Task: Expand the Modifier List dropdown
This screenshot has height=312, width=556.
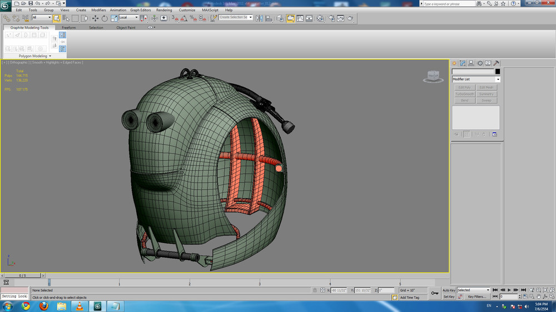Action: 476,79
